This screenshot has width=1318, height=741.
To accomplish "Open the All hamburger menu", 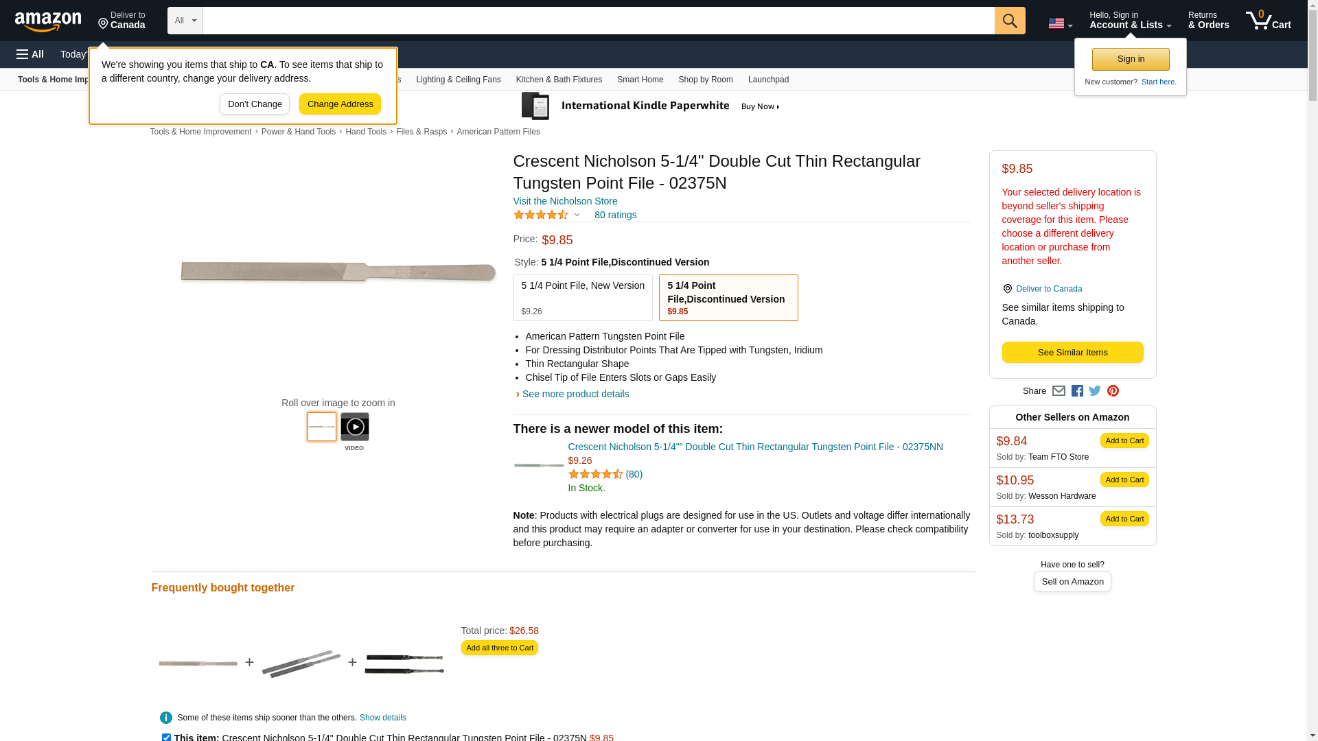I will coord(30,54).
